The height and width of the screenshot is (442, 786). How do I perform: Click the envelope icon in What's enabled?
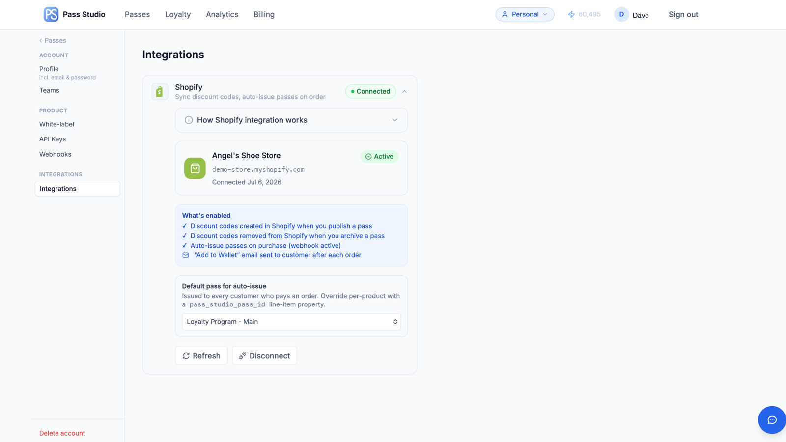pyautogui.click(x=186, y=255)
